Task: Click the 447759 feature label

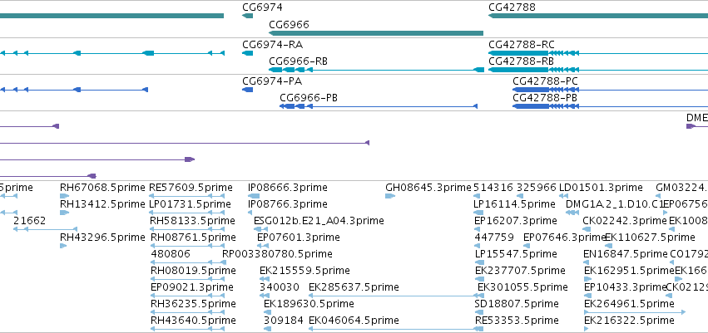Action: pos(494,238)
